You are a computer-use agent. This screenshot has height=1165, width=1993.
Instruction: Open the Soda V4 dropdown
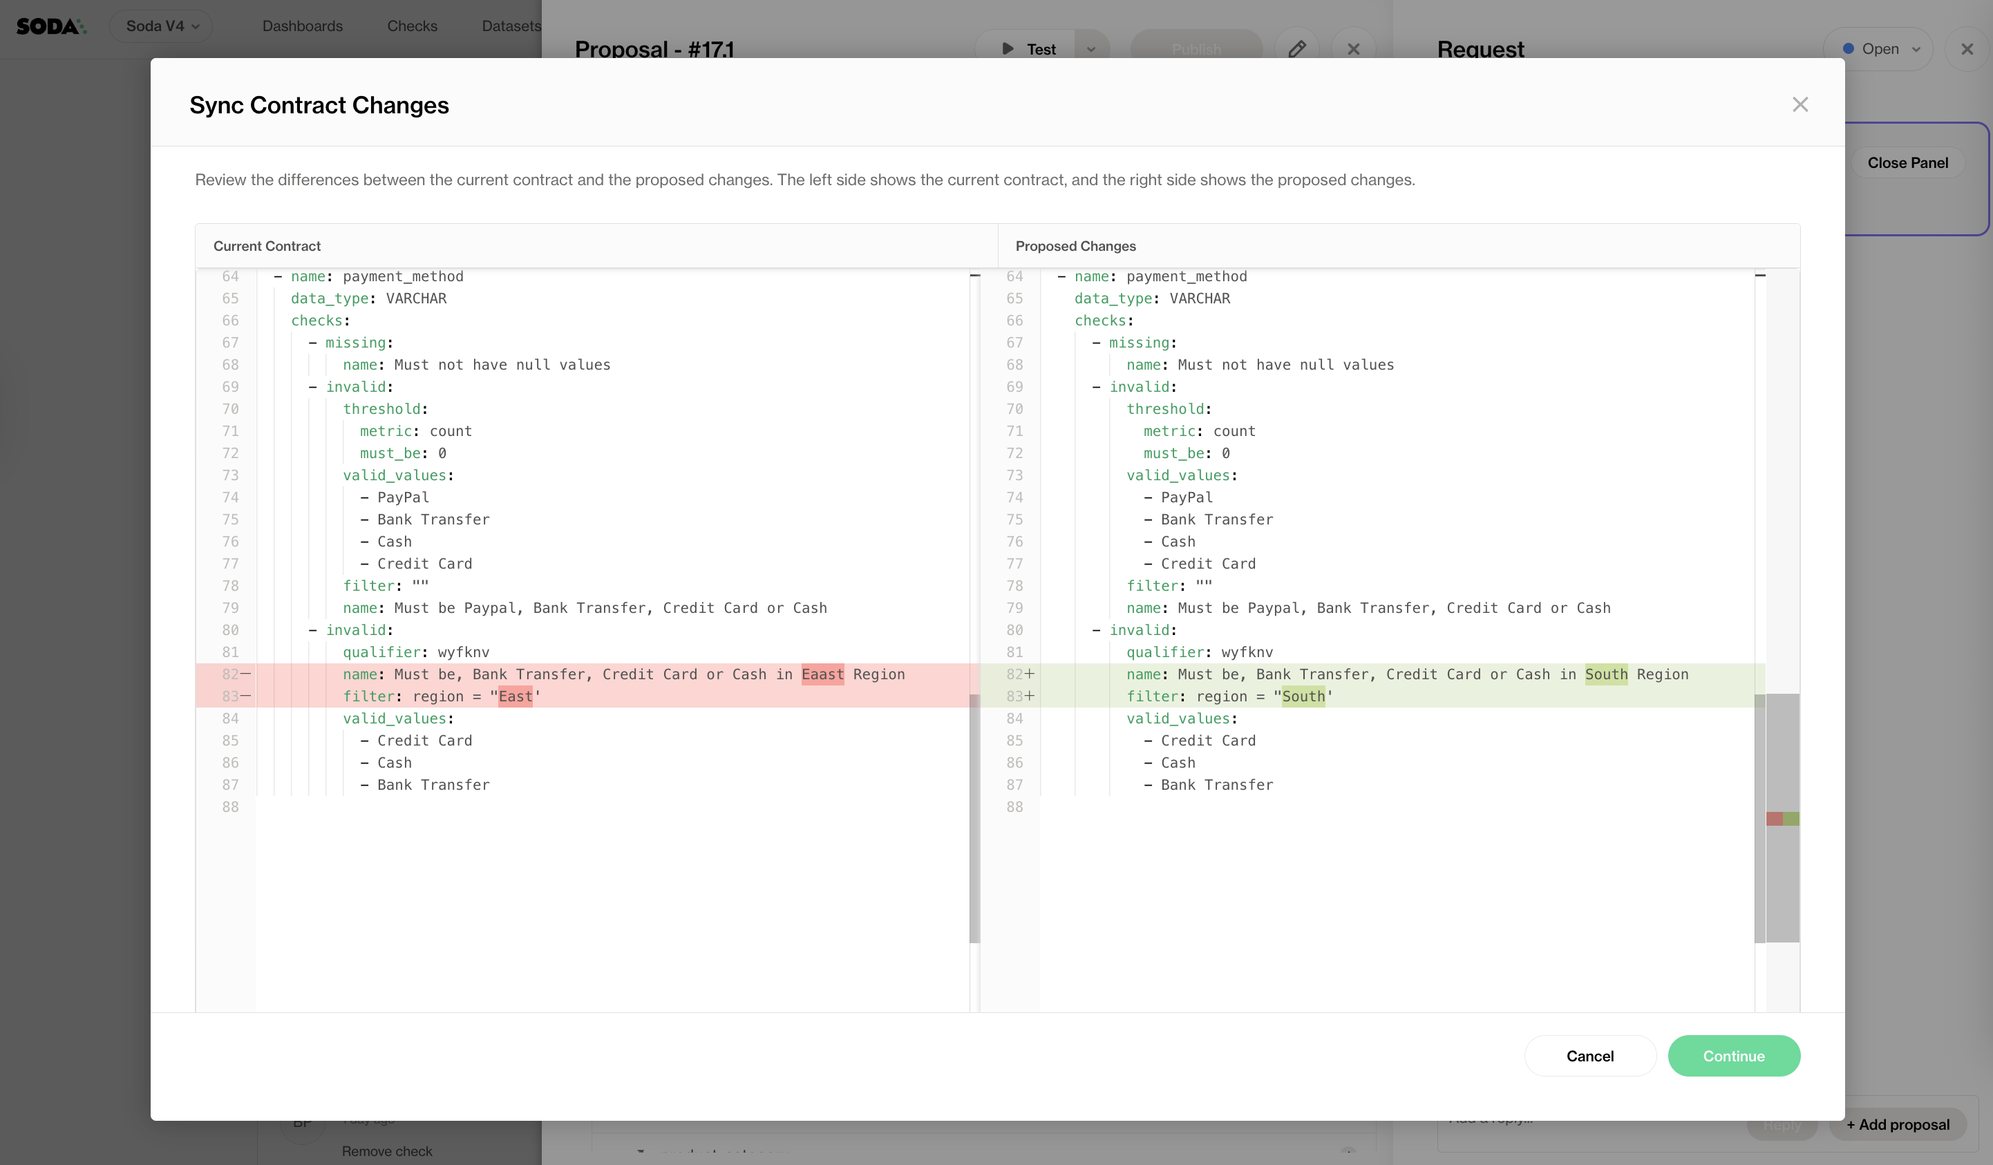[161, 26]
